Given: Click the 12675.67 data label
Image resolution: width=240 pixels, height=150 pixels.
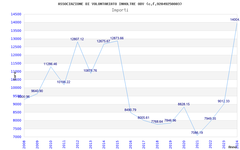Looking at the screenshot, I should (x=103, y=41).
